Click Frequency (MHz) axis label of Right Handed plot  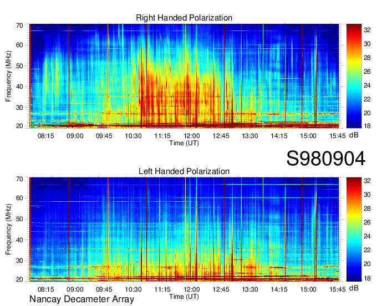click(8, 76)
